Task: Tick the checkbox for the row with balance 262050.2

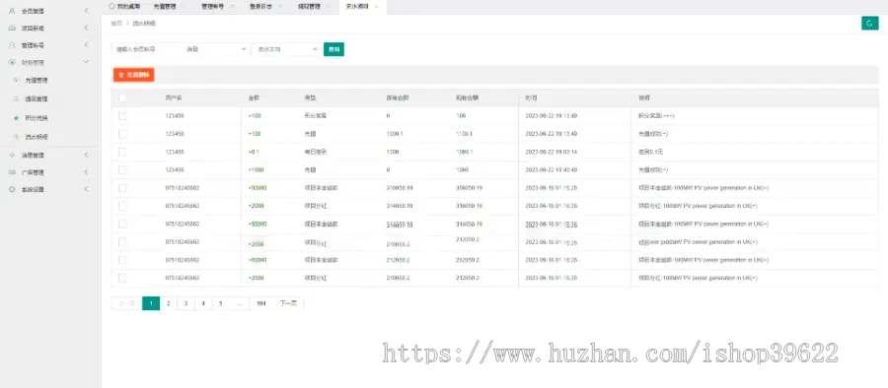Action: tap(122, 260)
